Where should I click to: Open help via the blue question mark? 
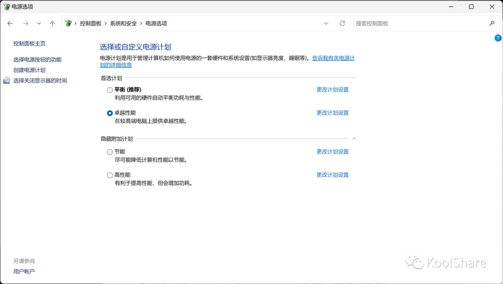pos(497,38)
